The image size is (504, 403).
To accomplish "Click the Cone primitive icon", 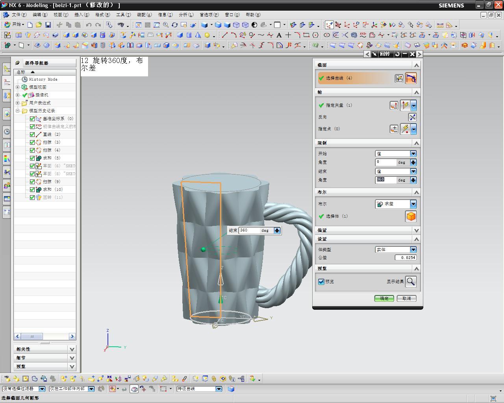I will (198, 35).
